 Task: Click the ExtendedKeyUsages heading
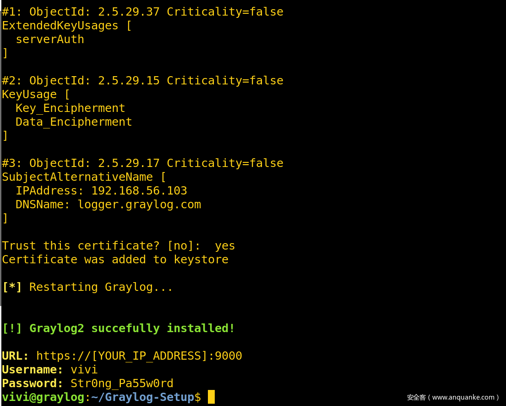click(60, 26)
